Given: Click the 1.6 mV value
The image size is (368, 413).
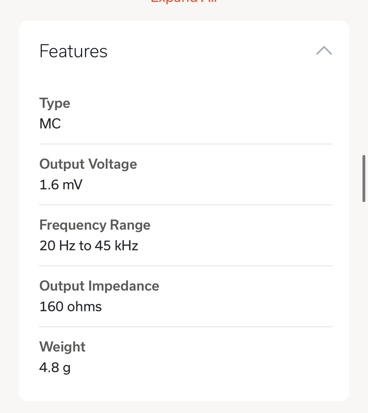Looking at the screenshot, I should [60, 185].
